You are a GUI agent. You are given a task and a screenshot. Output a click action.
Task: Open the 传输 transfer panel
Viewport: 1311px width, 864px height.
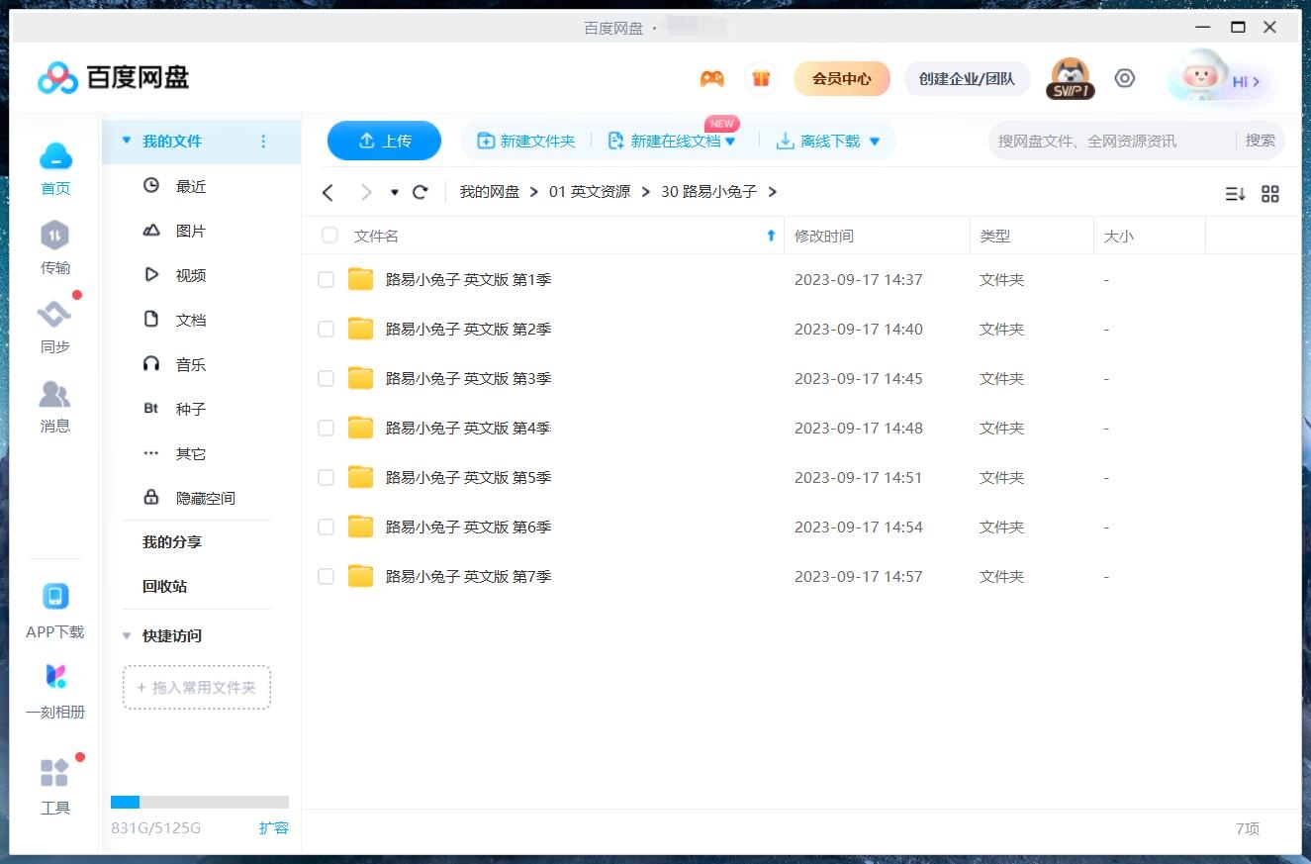54,247
